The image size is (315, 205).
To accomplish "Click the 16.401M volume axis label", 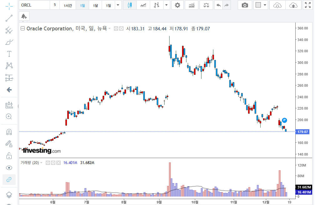I will (304, 192).
